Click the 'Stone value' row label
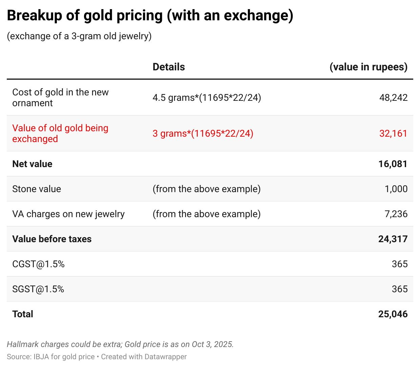Viewport: 420px width, 368px height. (x=37, y=189)
